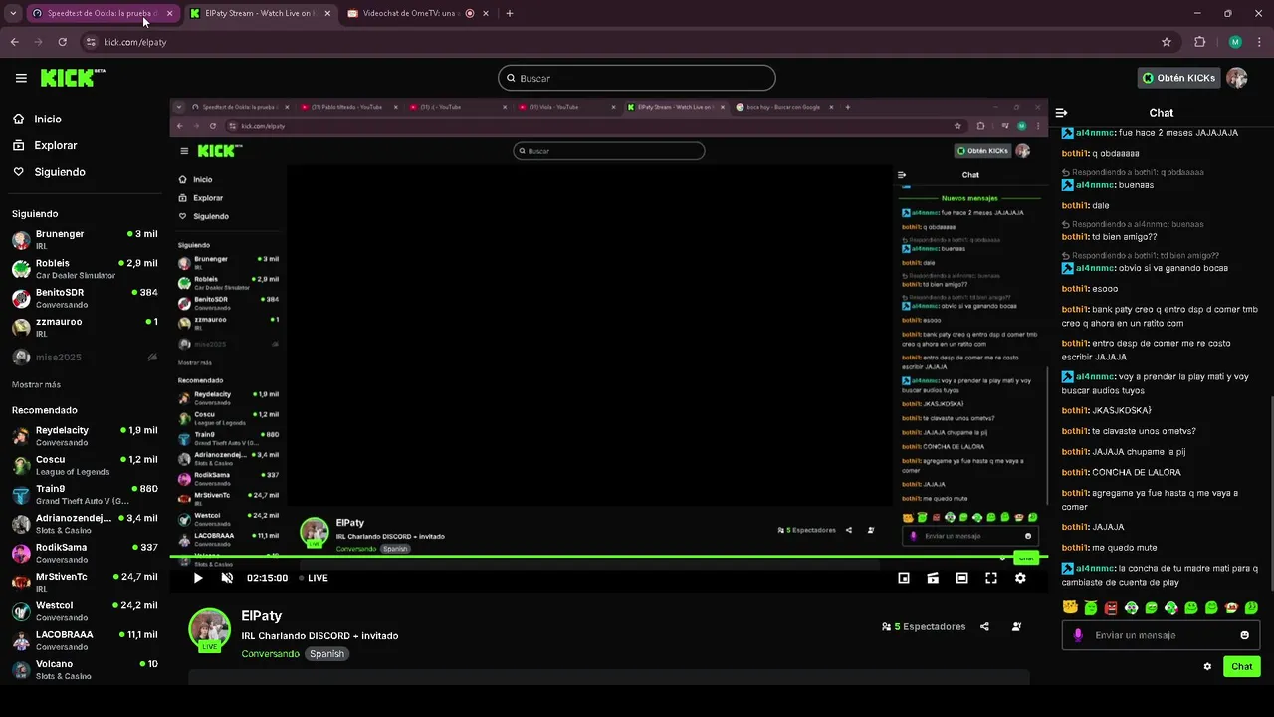Screen dimensions: 1274x717
Task: Open Westcol recommended channel
Action: tap(85, 610)
